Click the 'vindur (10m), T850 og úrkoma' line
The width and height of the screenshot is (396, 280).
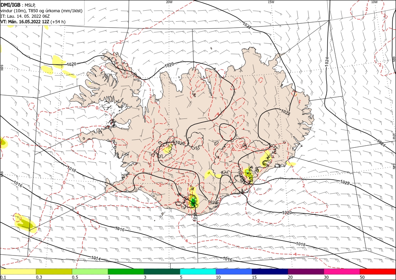(42, 11)
